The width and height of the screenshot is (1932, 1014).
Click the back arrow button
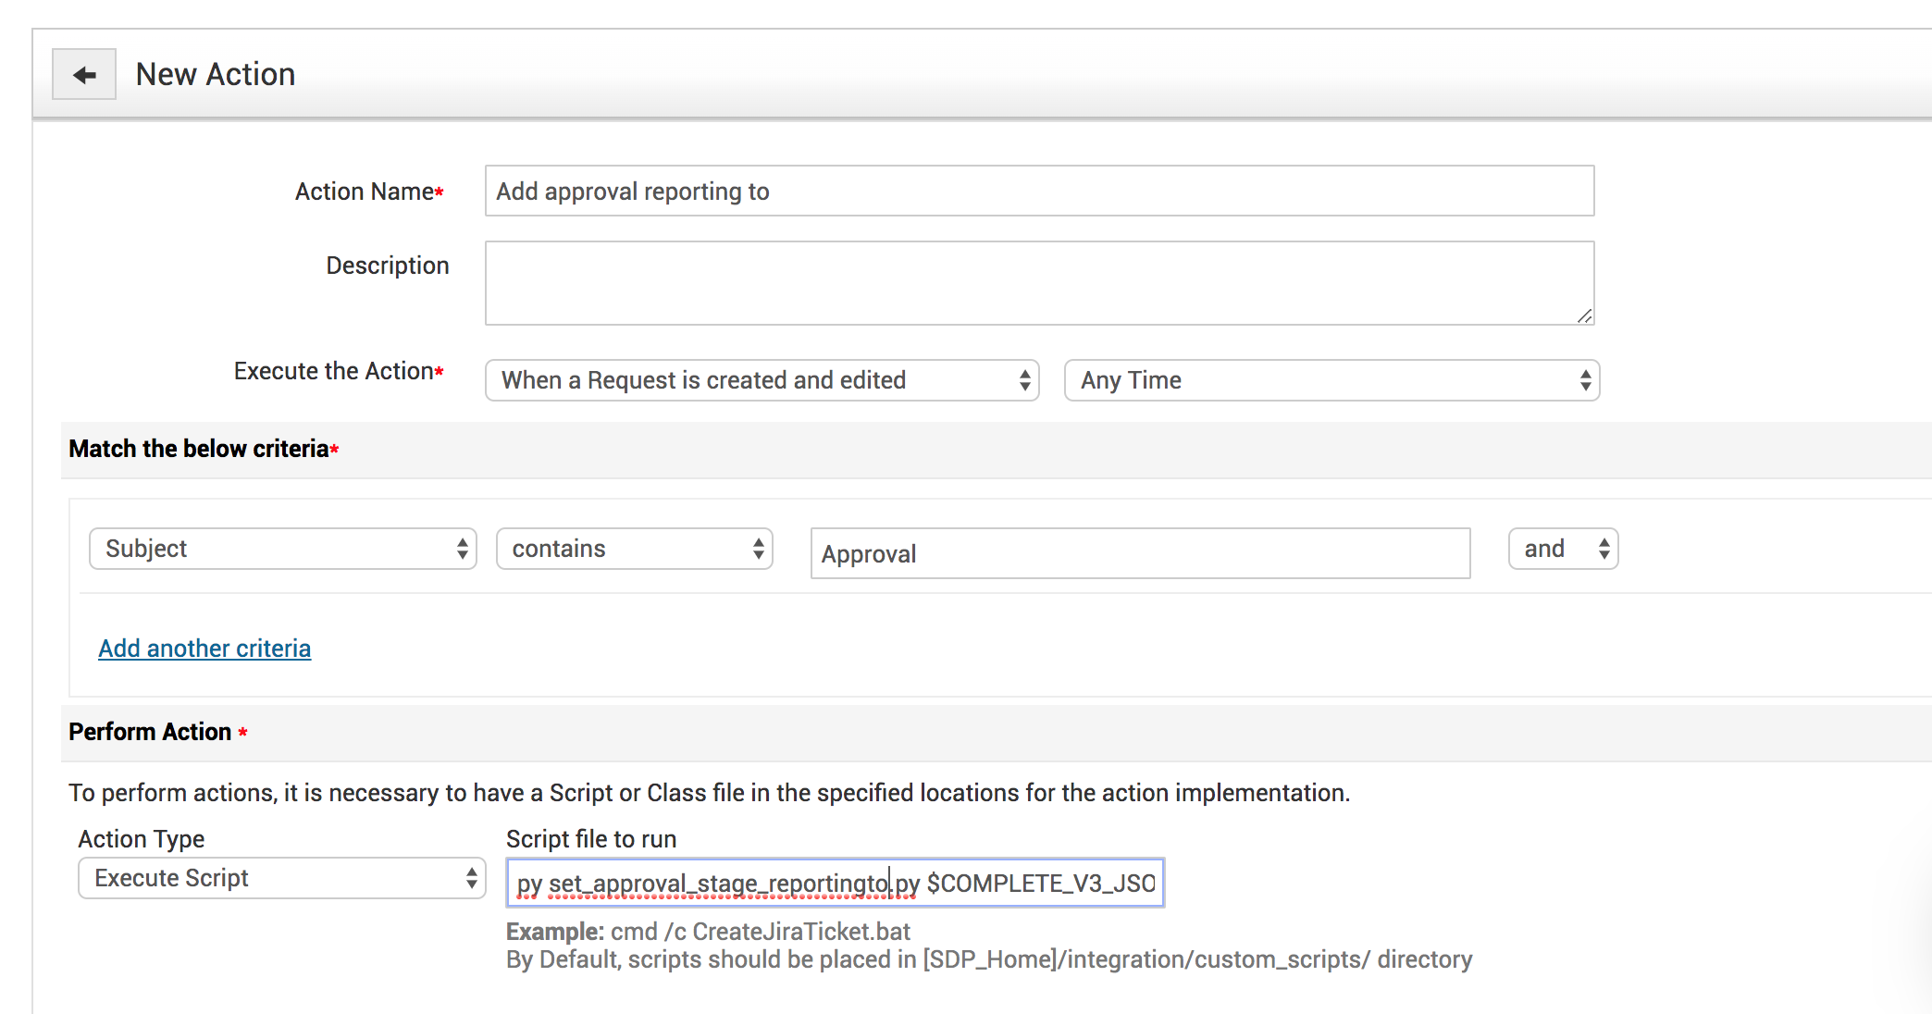pos(84,75)
